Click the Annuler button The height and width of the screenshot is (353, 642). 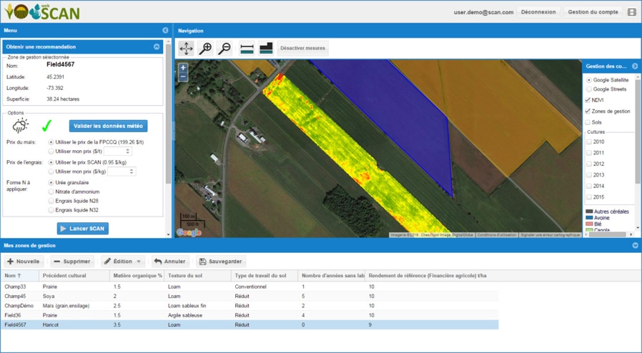click(170, 262)
